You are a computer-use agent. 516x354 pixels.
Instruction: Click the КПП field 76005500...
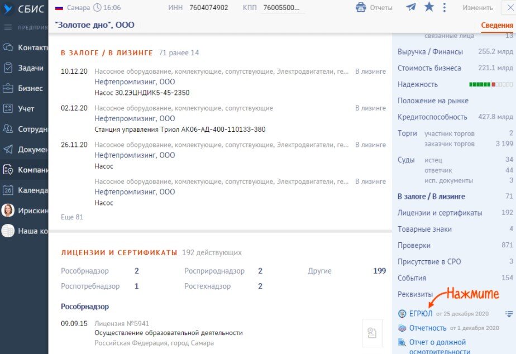283,8
